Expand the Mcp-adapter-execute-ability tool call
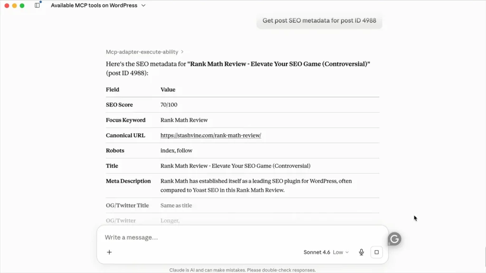 (x=144, y=52)
